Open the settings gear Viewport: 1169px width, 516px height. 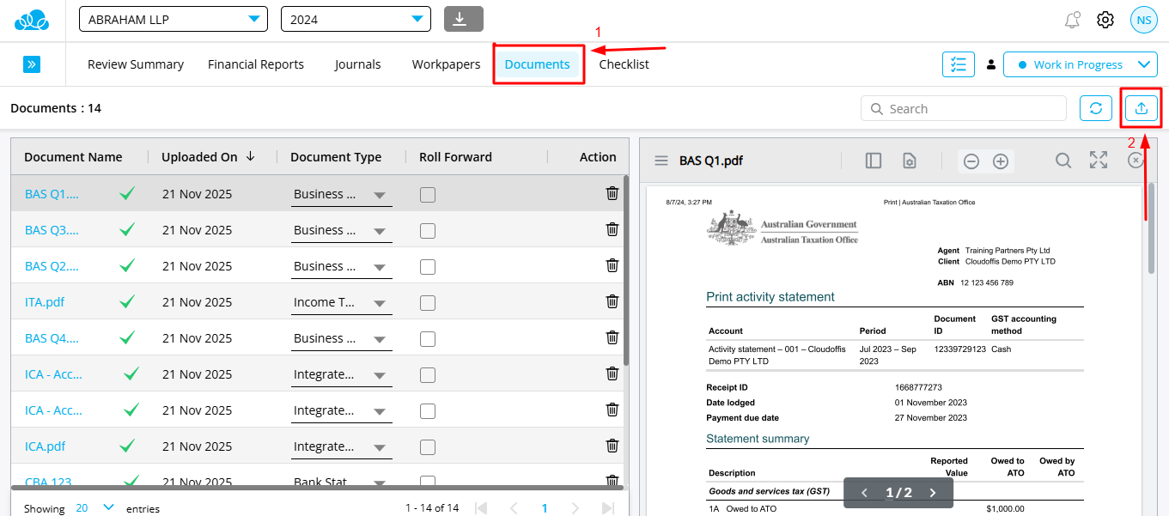[x=1105, y=20]
